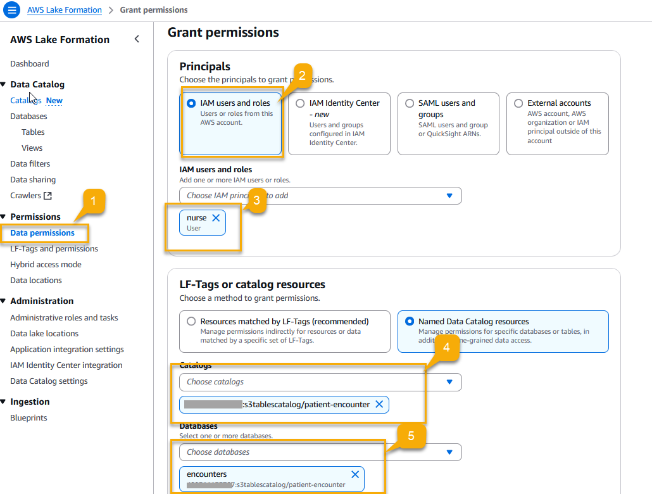The width and height of the screenshot is (652, 494).
Task: Go to Blueprints under Ingestion
Action: [27, 417]
